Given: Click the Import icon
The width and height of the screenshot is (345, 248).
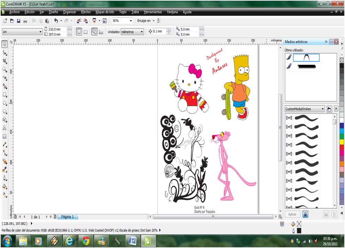Looking at the screenshot, I should point(79,21).
